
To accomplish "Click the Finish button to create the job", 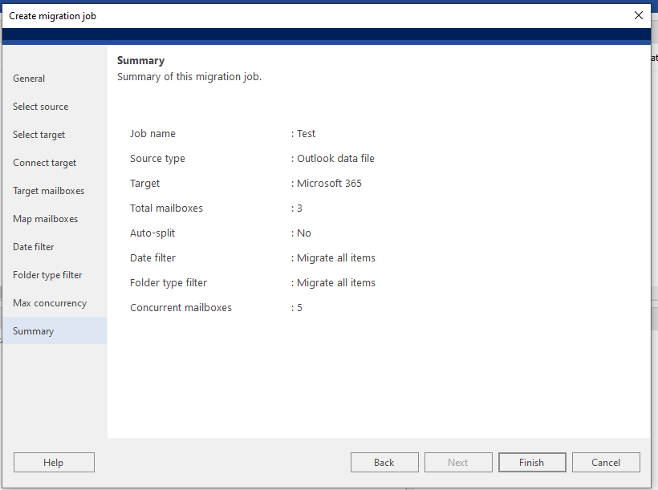I will click(532, 462).
